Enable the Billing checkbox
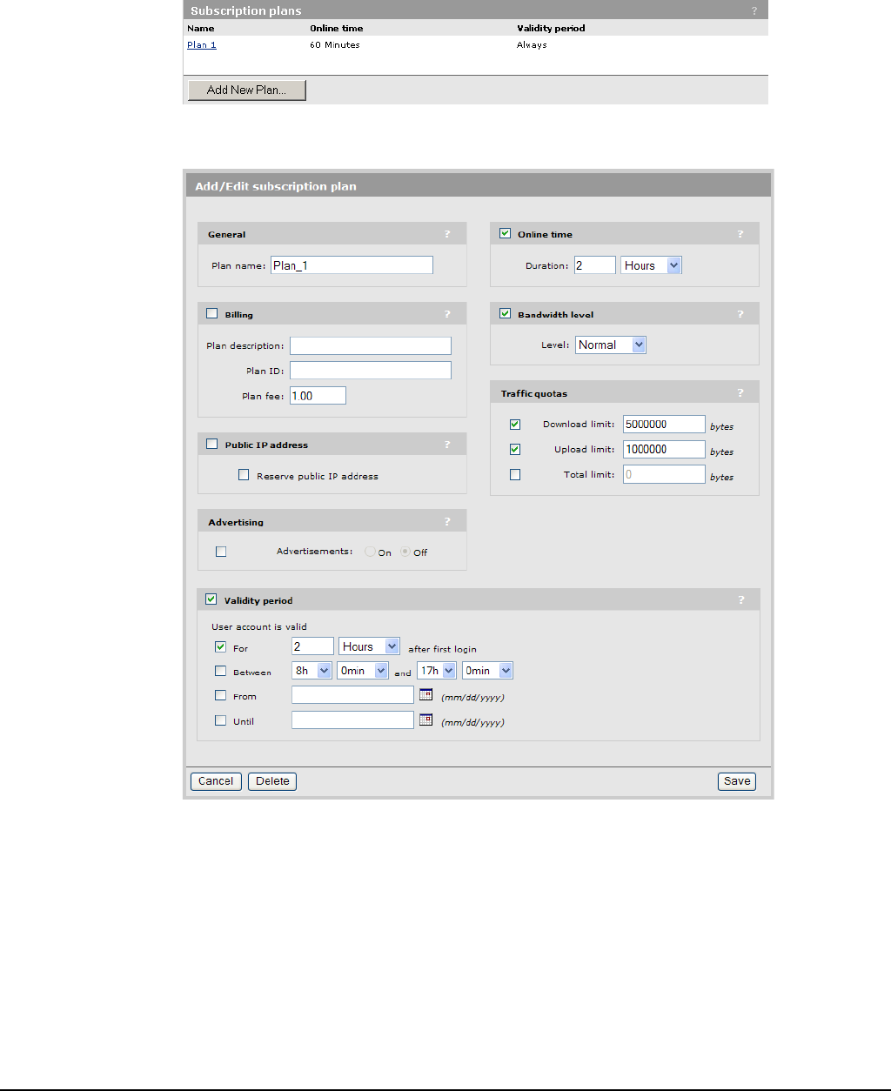 point(211,313)
